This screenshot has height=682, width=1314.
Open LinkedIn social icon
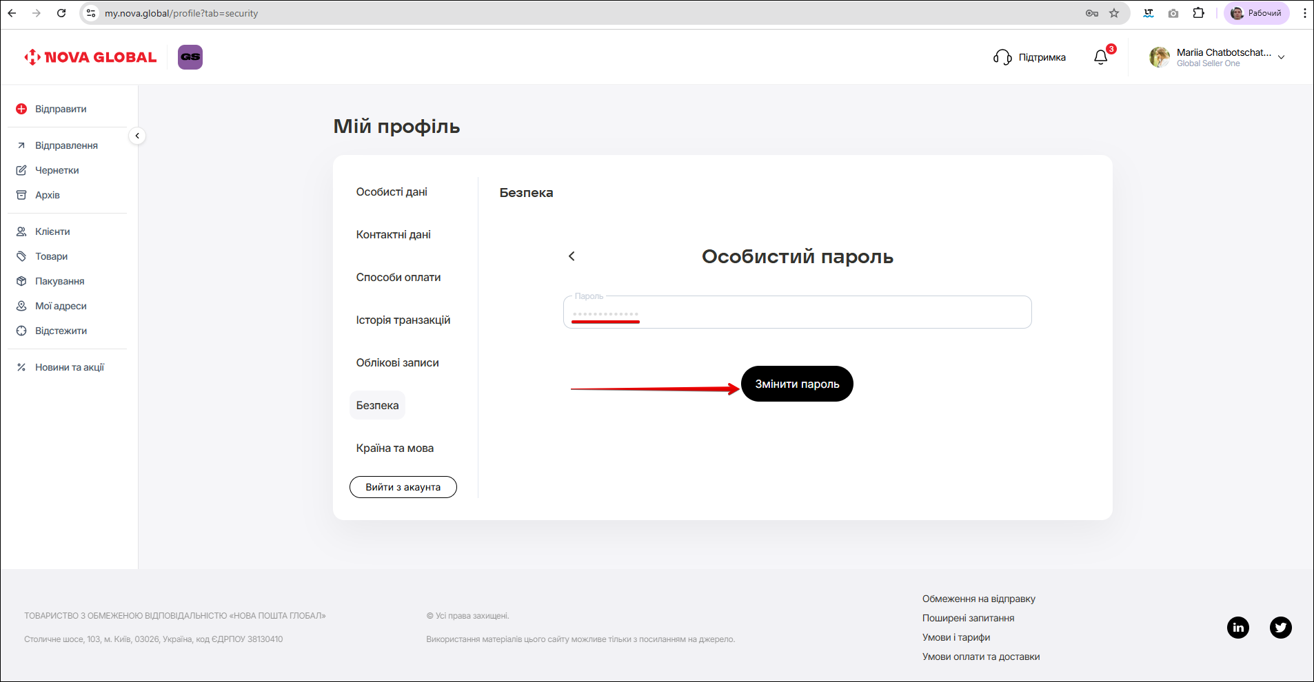pos(1238,628)
